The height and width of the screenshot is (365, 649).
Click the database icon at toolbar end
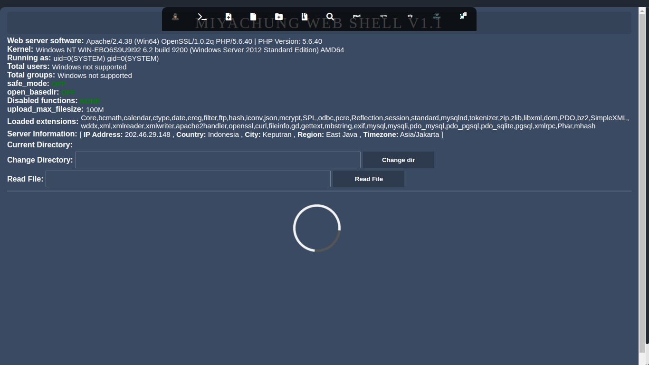pos(463,16)
